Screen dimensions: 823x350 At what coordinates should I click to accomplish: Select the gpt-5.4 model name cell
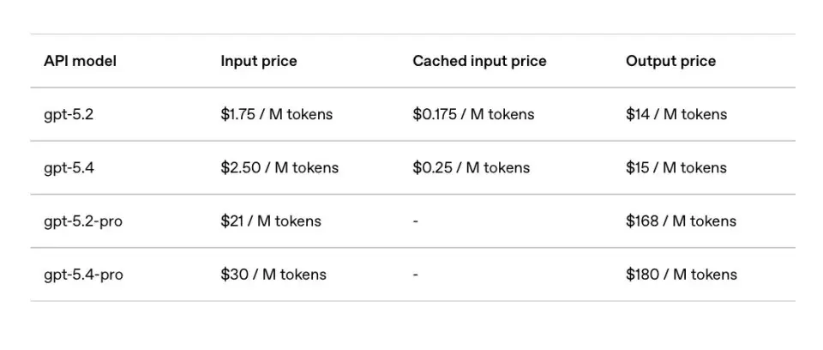69,167
